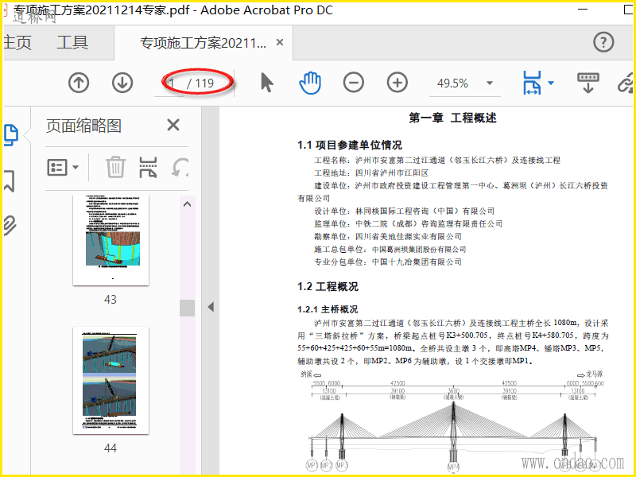Close the 页面缩略图 panel
This screenshot has width=636, height=477.
pos(173,125)
